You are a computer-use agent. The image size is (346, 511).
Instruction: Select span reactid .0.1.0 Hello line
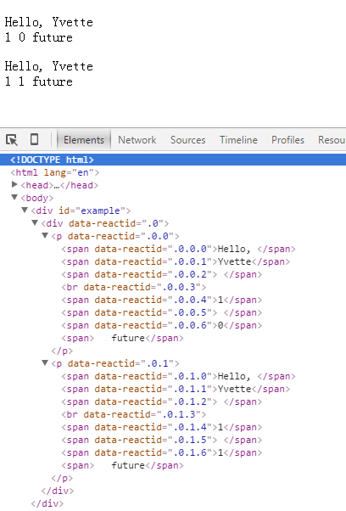pyautogui.click(x=178, y=376)
